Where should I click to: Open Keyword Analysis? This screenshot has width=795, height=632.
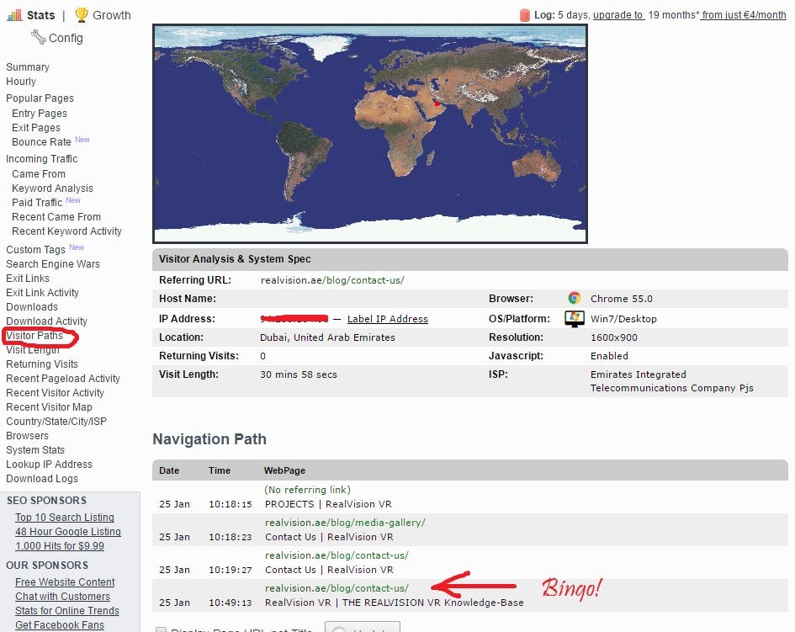(53, 189)
